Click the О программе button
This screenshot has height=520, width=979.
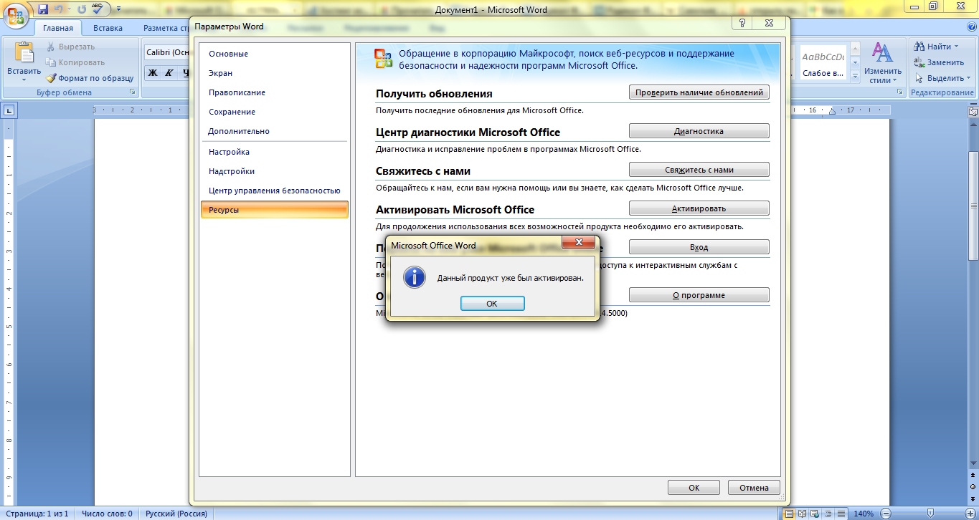(699, 295)
